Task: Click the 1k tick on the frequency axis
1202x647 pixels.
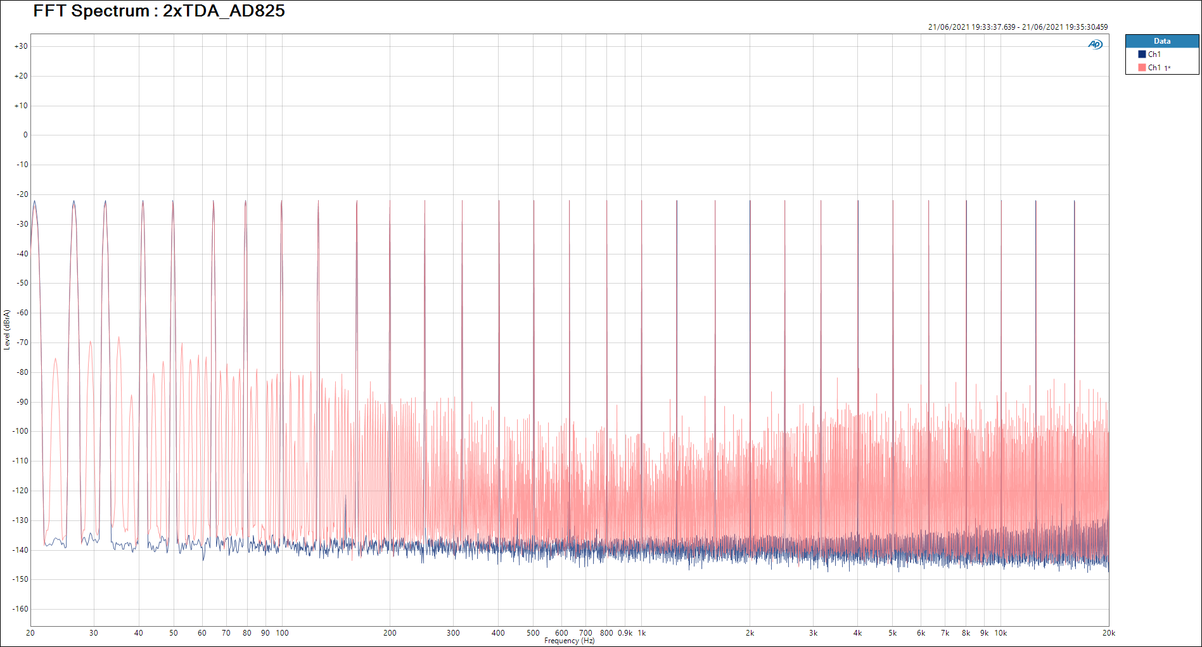Action: 641,633
